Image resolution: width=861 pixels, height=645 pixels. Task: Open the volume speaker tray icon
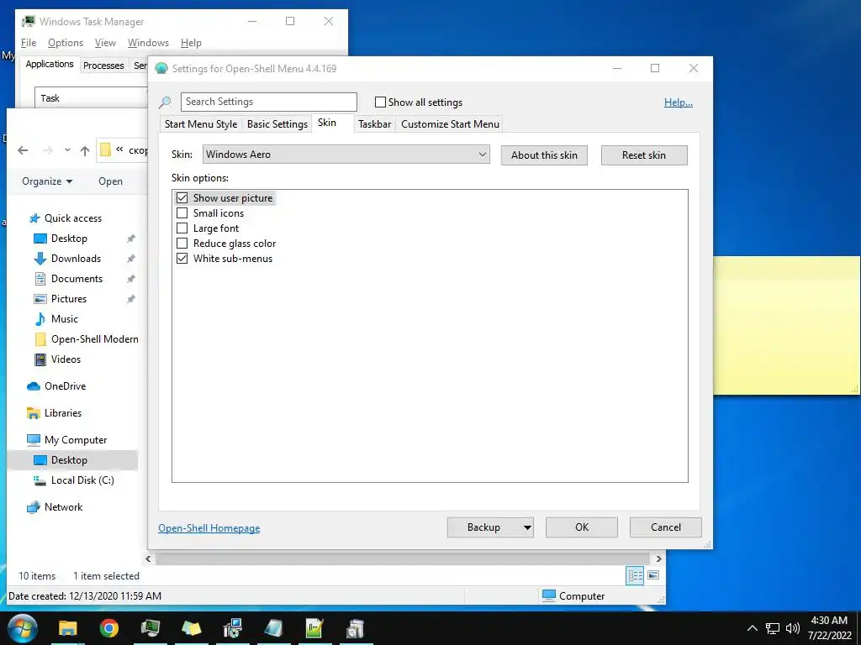(x=792, y=628)
